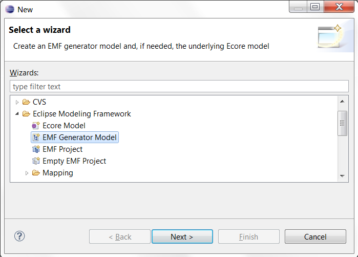Image resolution: width=358 pixels, height=257 pixels.
Task: Open help via the question mark icon
Action: coord(19,236)
